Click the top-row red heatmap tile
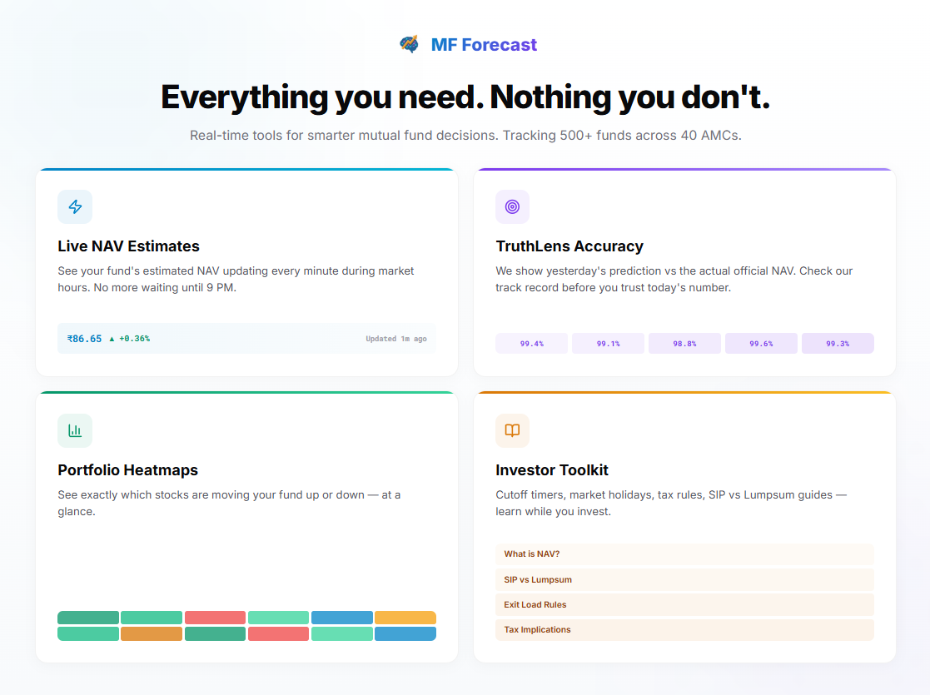The height and width of the screenshot is (695, 930). (x=215, y=618)
